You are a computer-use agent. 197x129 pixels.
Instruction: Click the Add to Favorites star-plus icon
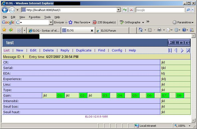11,30
